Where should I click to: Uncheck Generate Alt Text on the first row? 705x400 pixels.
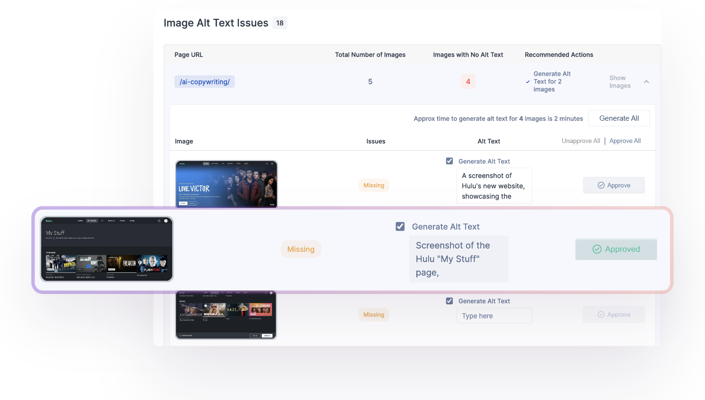click(x=449, y=161)
